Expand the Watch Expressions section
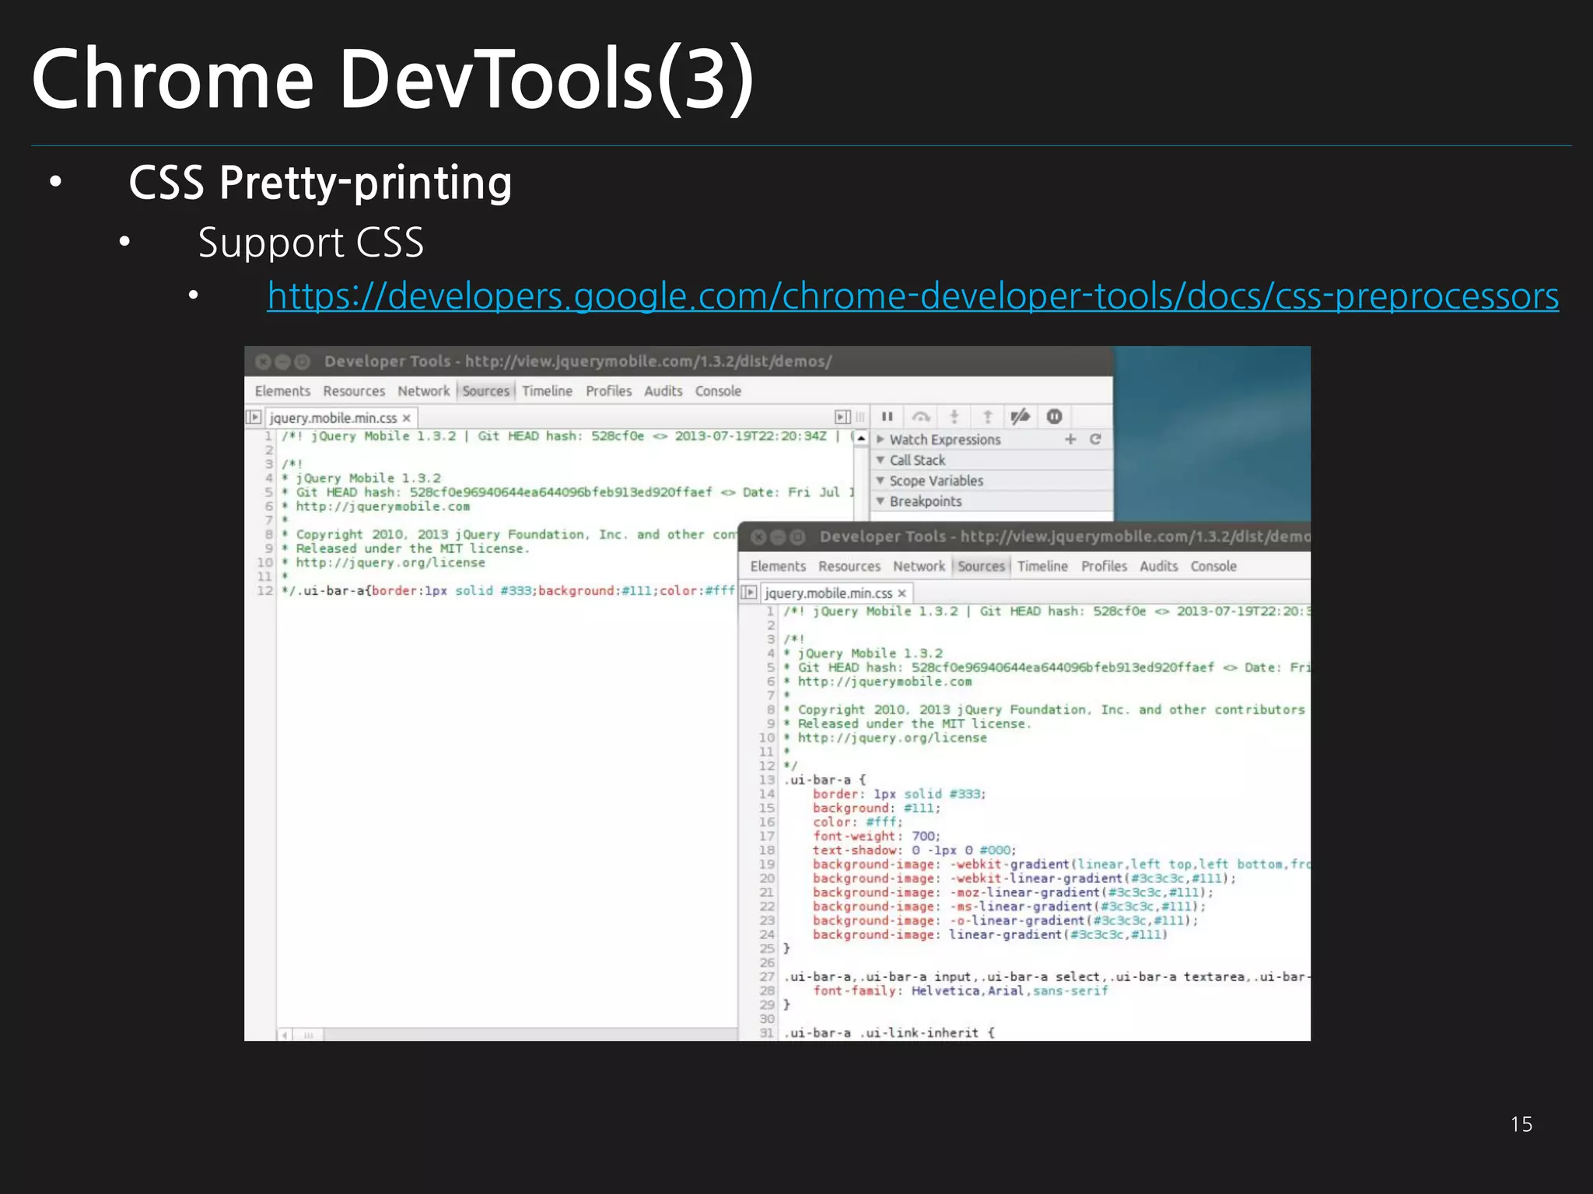 (881, 439)
